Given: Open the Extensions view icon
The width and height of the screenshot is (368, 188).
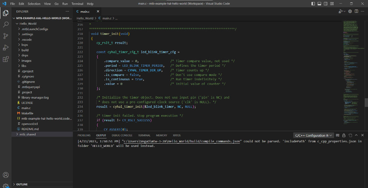Looking at the screenshot, I should click(x=6, y=59).
